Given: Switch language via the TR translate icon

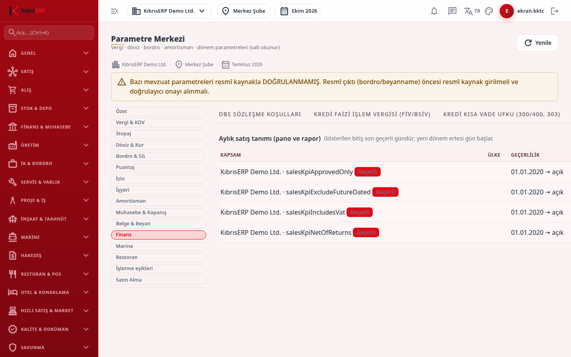Looking at the screenshot, I should coord(472,11).
